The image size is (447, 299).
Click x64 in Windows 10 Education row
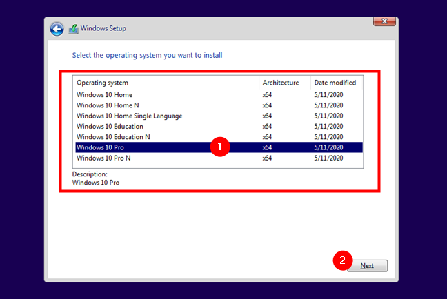coord(267,127)
